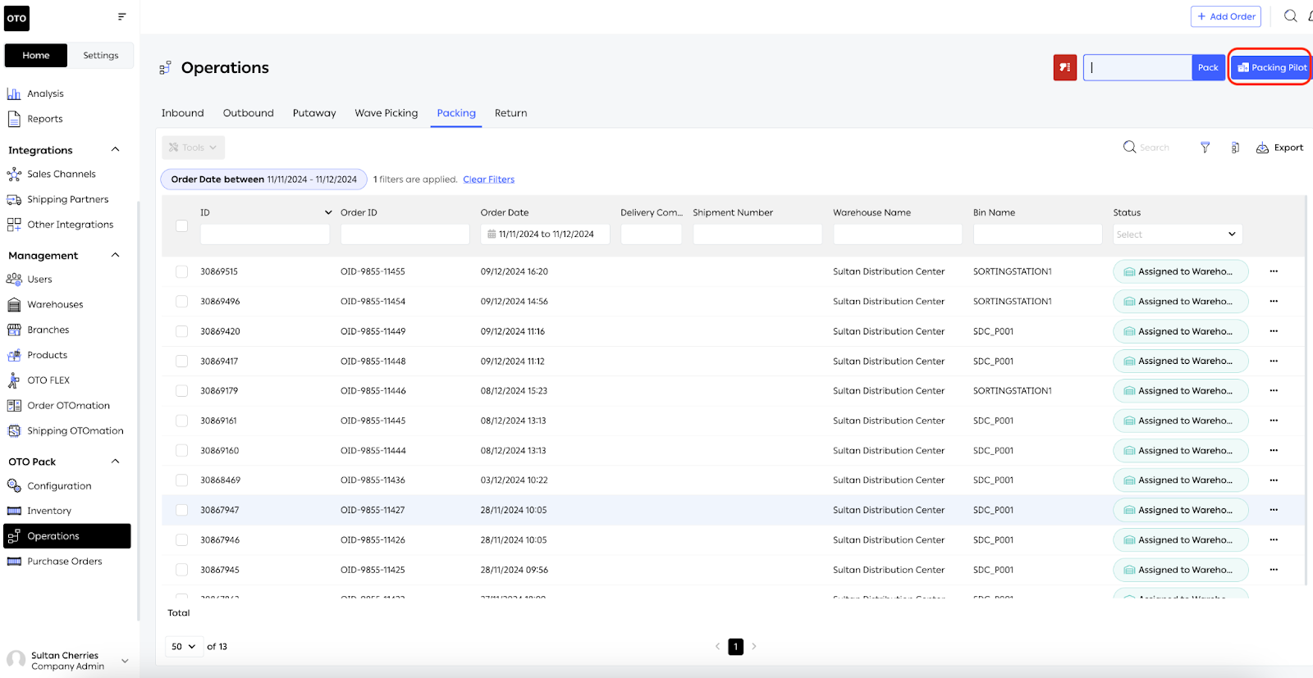Go to Shipping Partners

67,199
